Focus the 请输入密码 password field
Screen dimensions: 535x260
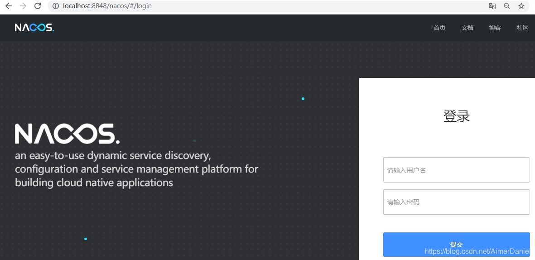pos(457,202)
